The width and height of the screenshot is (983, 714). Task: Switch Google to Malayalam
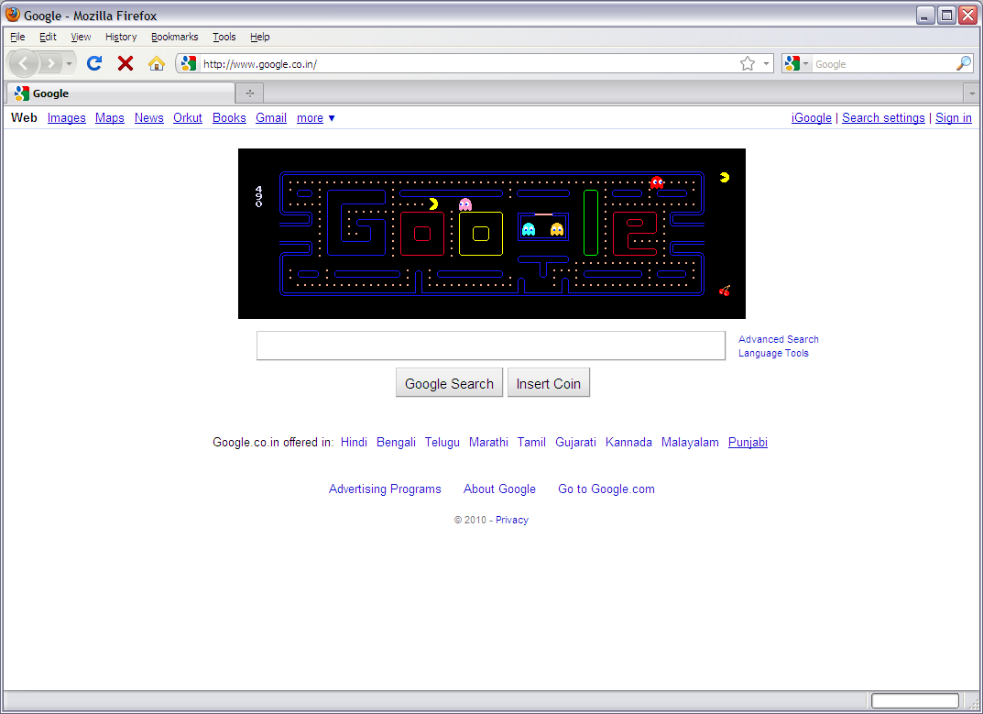[x=690, y=443]
